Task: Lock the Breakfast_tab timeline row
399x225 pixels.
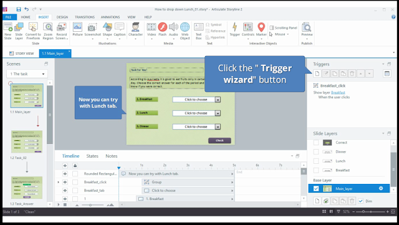Action: click(75, 190)
